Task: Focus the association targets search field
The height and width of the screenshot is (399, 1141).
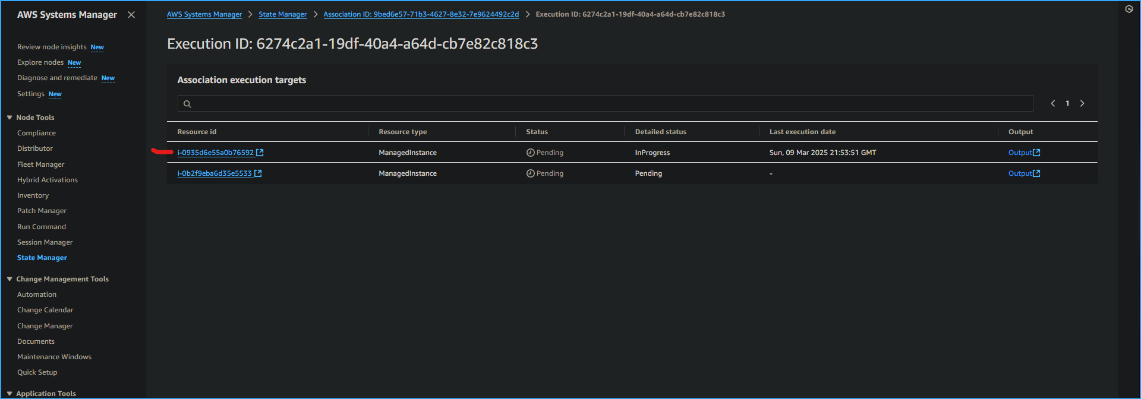Action: coord(605,103)
